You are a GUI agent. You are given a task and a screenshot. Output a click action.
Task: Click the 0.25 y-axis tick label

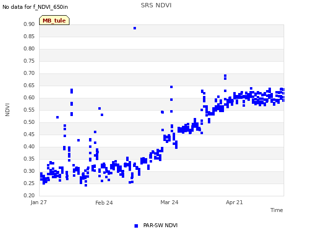coord(29,183)
